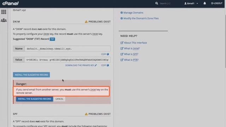Open the User Manager sidebar icon

coord(4,20)
